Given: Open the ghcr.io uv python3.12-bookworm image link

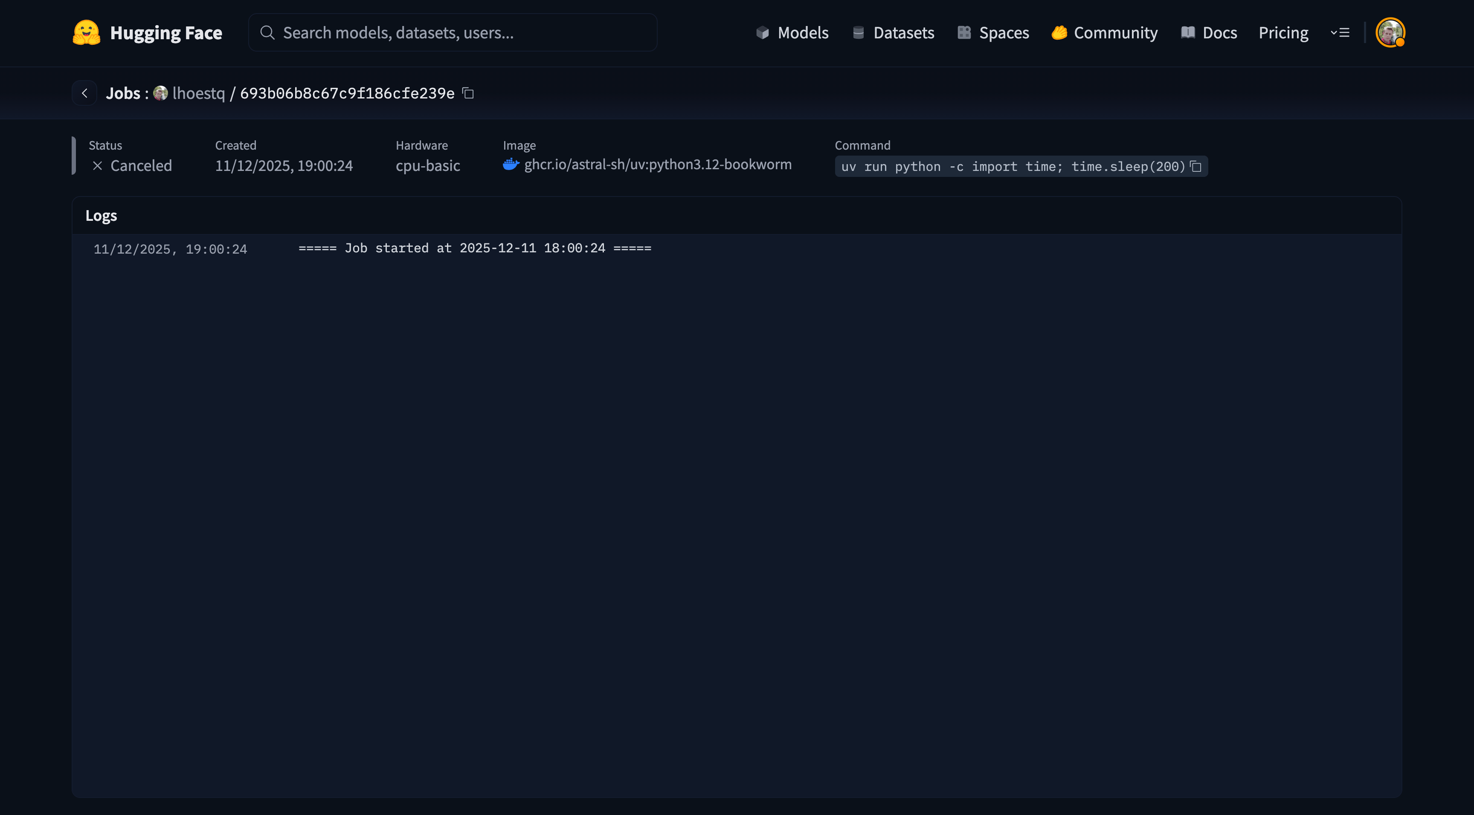Looking at the screenshot, I should click(658, 165).
